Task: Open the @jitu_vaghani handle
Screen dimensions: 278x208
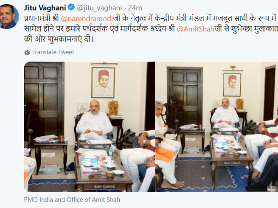Action: point(99,8)
